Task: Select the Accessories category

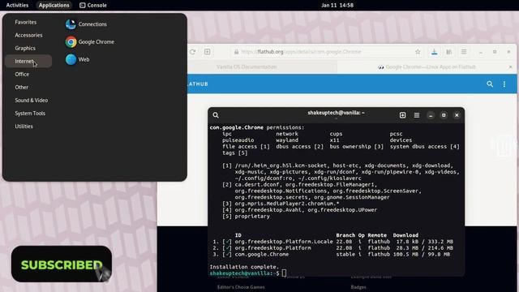Action: 28,35
